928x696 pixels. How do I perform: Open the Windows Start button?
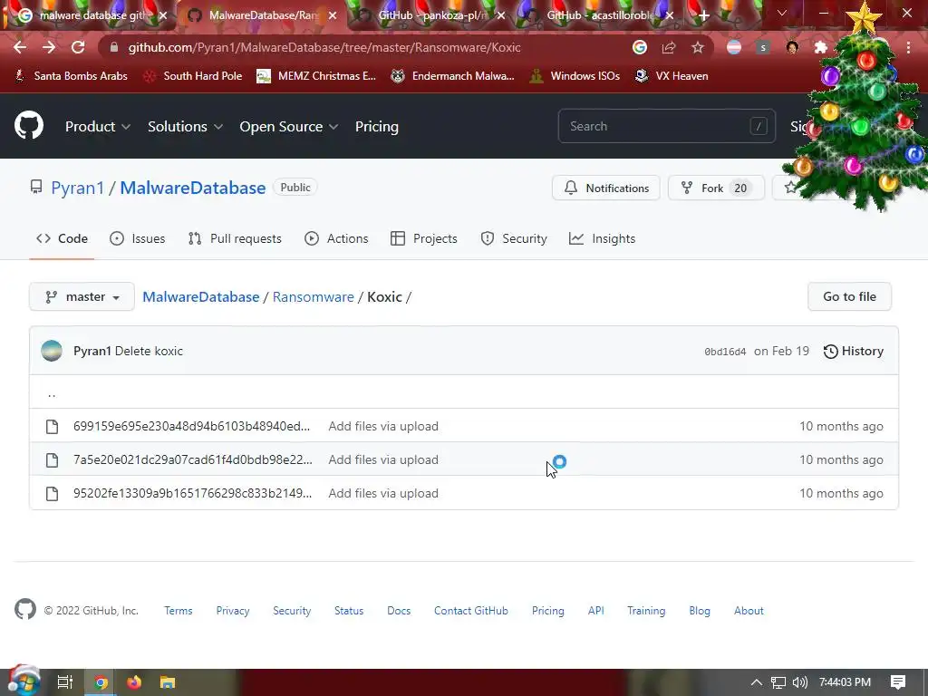pyautogui.click(x=24, y=681)
